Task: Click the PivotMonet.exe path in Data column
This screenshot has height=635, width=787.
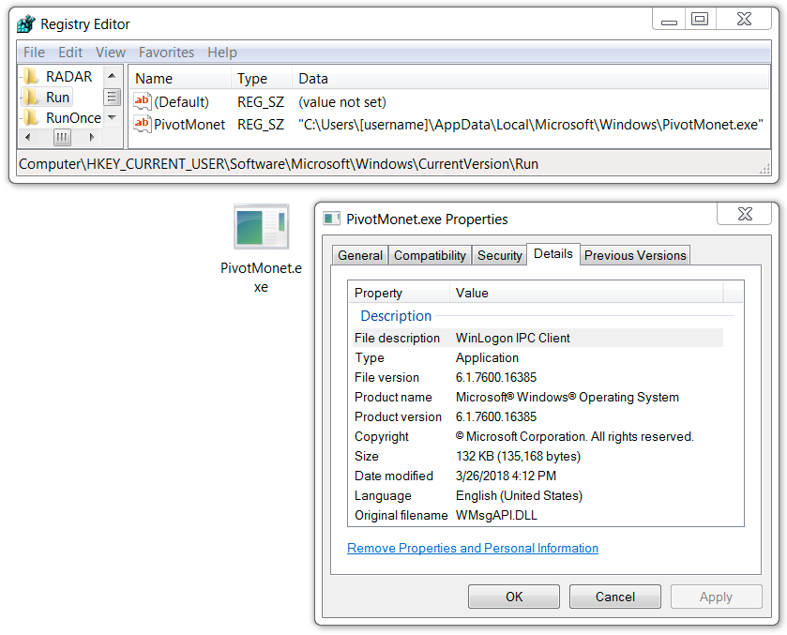Action: [x=531, y=124]
